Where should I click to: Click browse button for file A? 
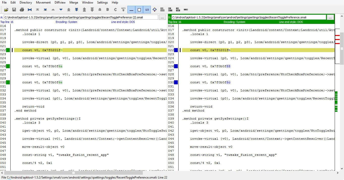(162, 17)
